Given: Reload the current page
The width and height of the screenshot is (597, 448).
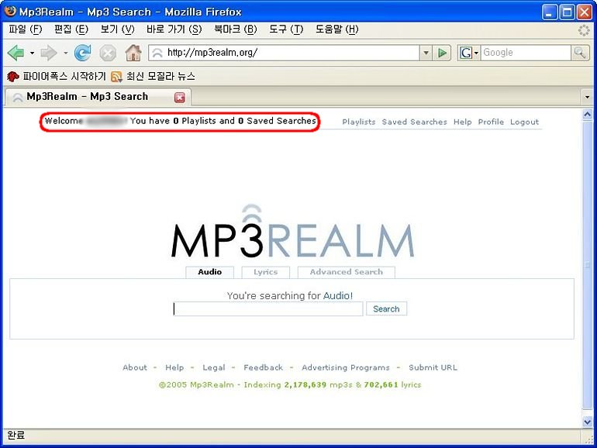Looking at the screenshot, I should click(x=83, y=53).
